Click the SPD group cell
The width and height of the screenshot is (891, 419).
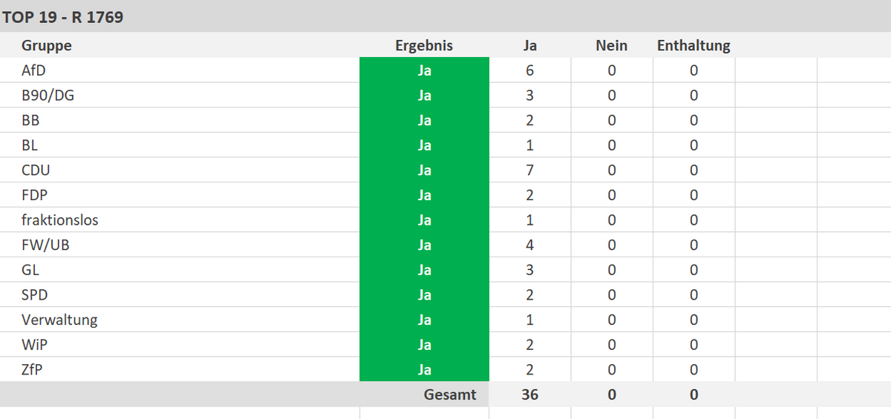pyautogui.click(x=35, y=295)
